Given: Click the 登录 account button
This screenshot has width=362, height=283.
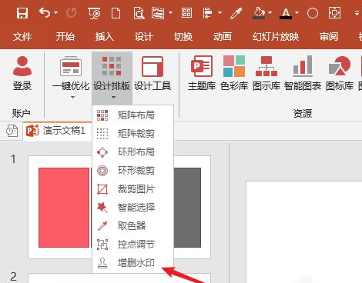Looking at the screenshot, I should 22,73.
